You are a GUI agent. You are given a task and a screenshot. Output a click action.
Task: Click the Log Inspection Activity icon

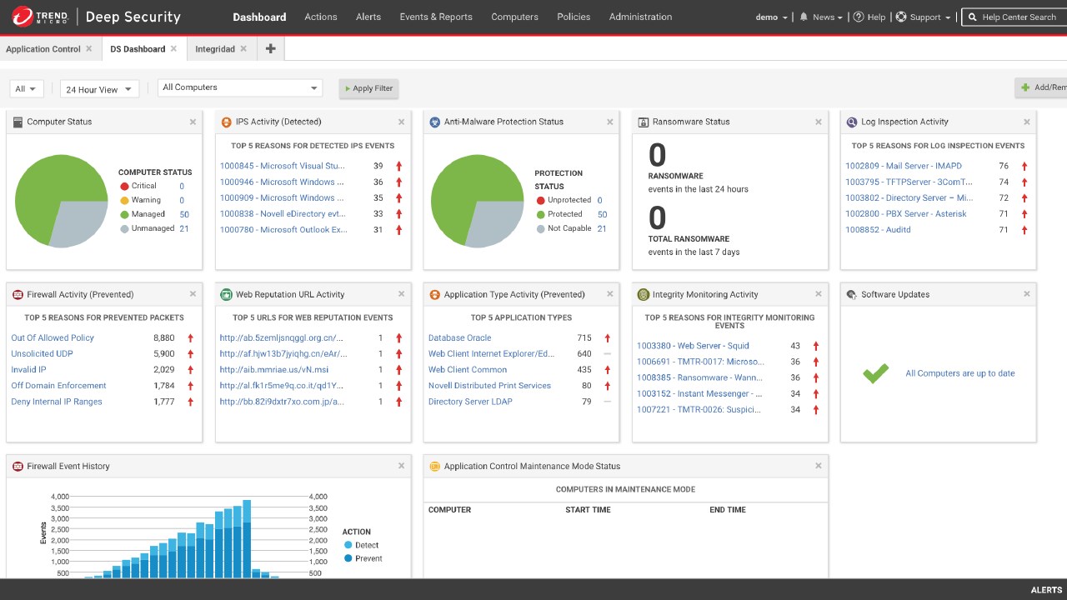click(851, 122)
